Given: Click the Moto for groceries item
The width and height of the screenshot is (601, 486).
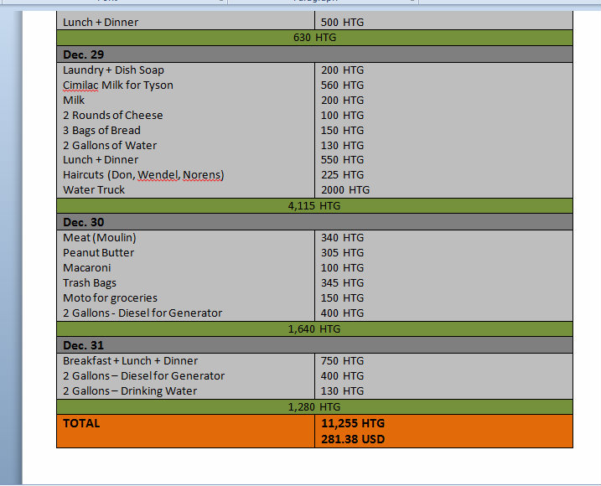Looking at the screenshot, I should click(x=110, y=298).
